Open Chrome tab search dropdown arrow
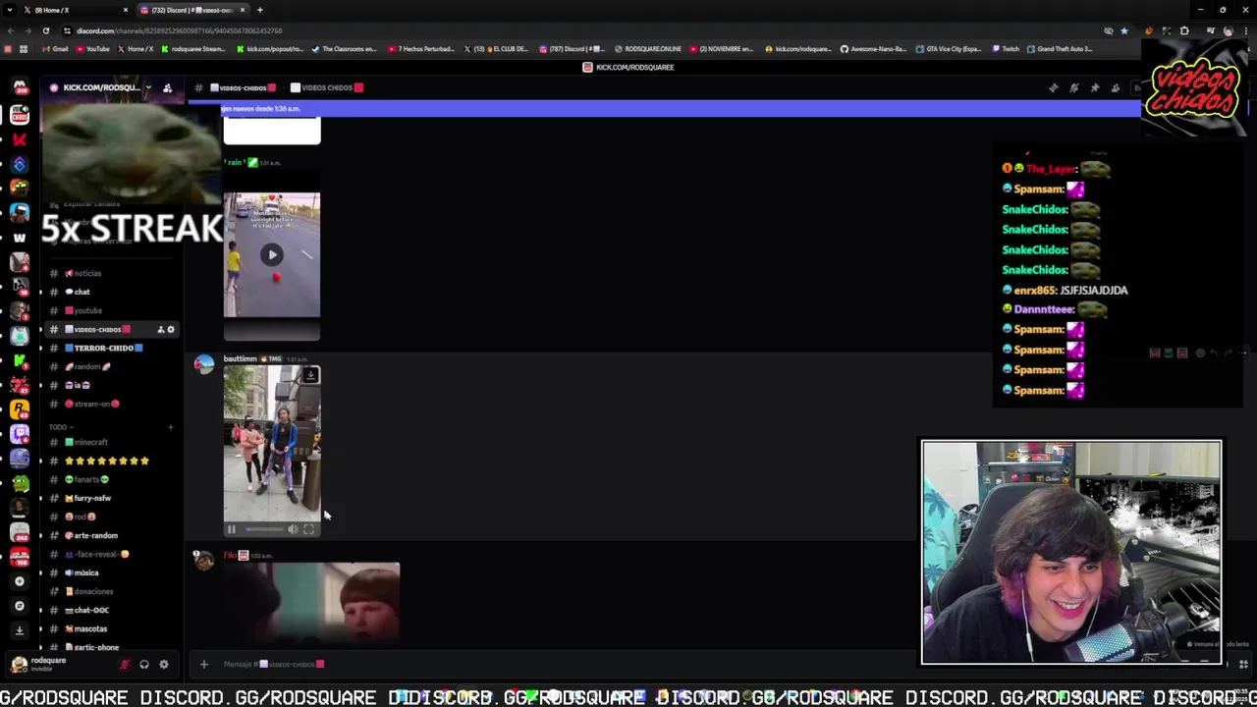1257x707 pixels. pos(9,10)
